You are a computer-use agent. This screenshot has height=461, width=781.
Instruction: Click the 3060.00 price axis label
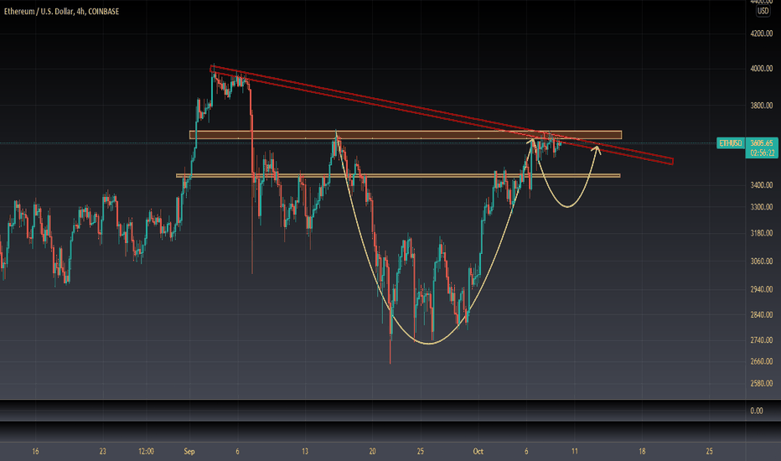[x=762, y=262]
